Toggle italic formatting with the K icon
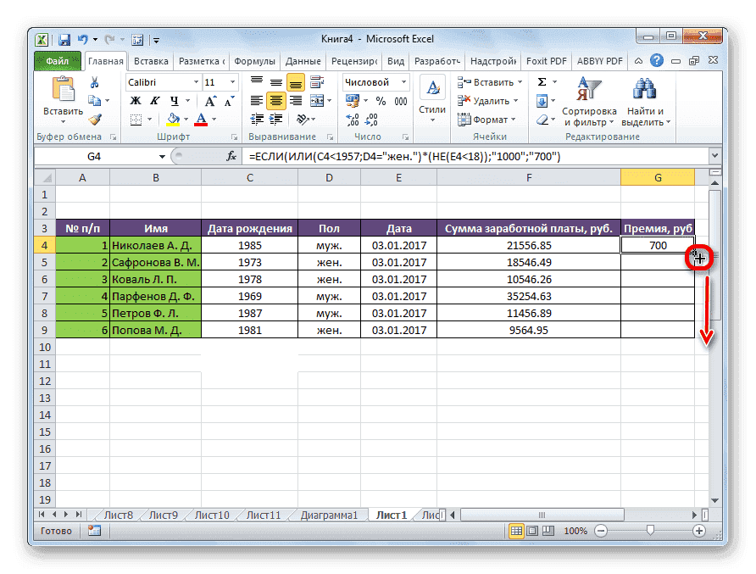Screen dimensions: 756x574 coord(155,101)
